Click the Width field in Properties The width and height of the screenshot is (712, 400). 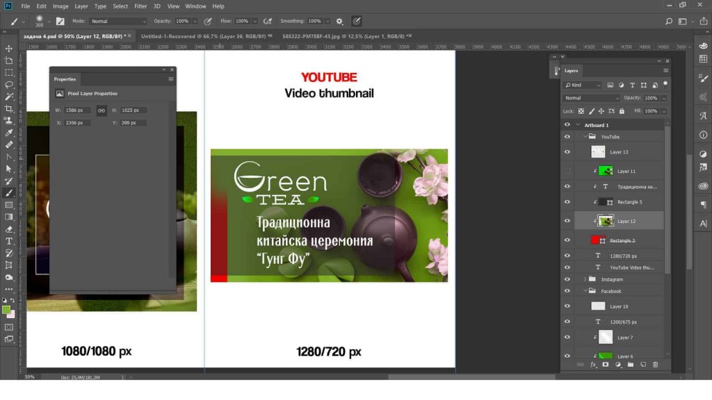click(x=78, y=110)
